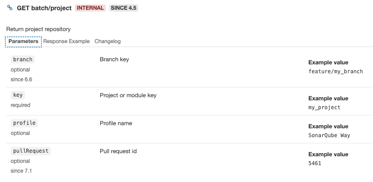The width and height of the screenshot is (373, 182).
Task: Click the Return project repository text
Action: [x=38, y=29]
